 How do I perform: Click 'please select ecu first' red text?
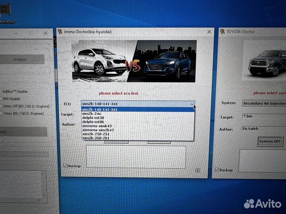click(x=118, y=94)
